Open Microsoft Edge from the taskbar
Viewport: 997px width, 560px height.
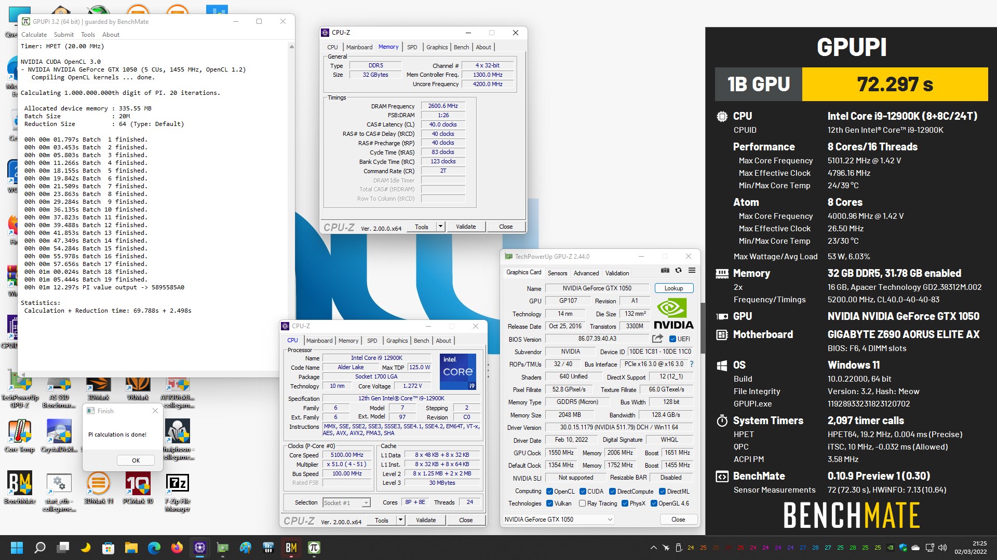[154, 548]
